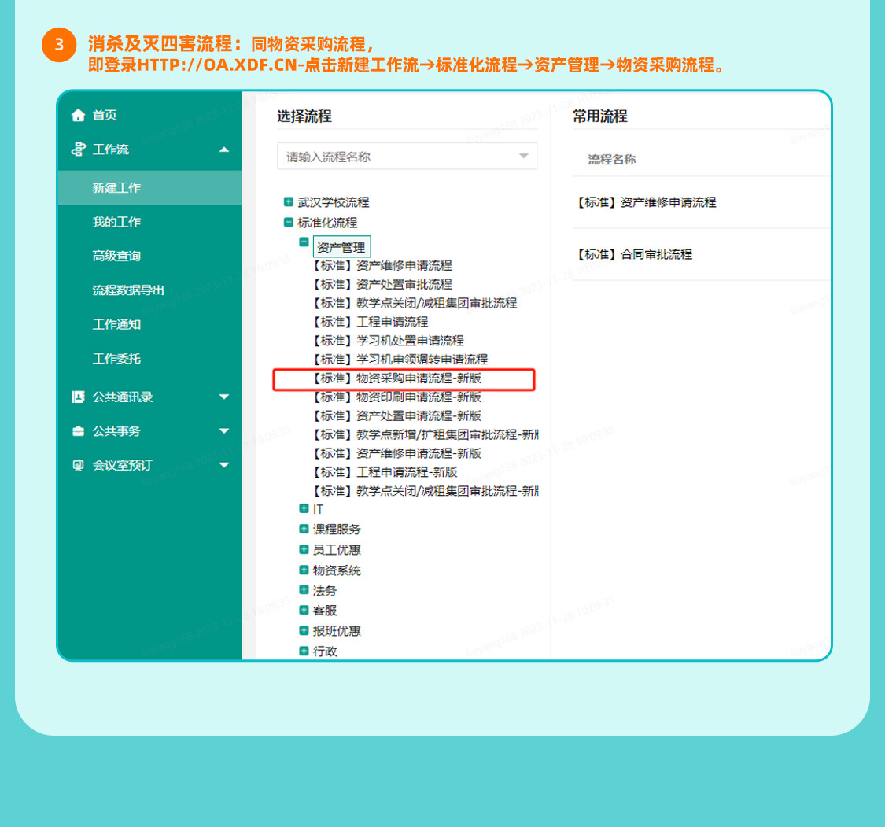This screenshot has width=885, height=827.
Task: Click the 工作流 workflow icon in sidebar
Action: 77,150
